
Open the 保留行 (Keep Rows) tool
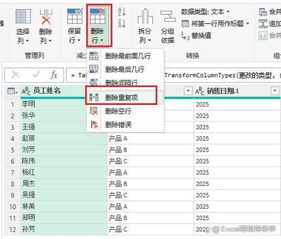(x=74, y=26)
